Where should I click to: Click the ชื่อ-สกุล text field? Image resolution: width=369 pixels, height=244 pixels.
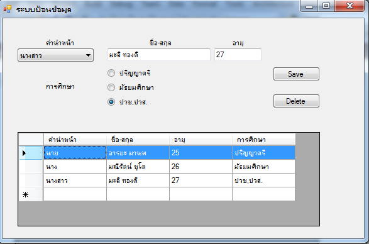(x=159, y=55)
